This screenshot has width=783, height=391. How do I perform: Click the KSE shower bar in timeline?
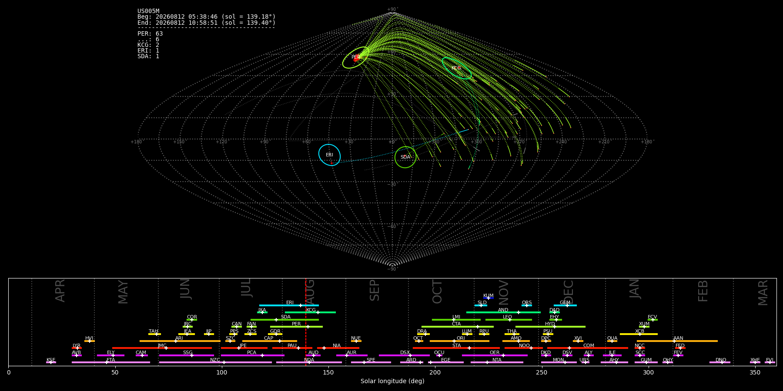click(51, 362)
